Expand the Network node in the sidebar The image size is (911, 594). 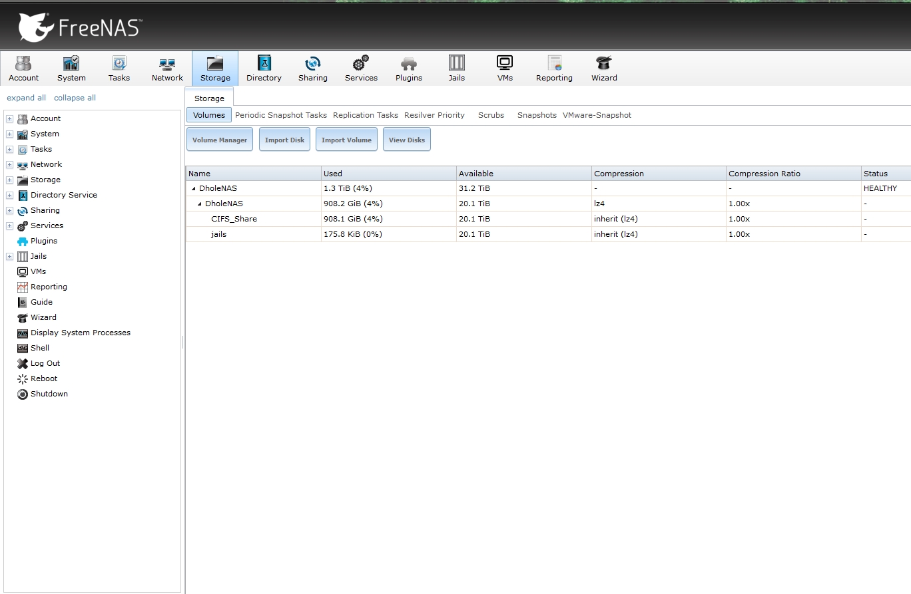point(9,164)
